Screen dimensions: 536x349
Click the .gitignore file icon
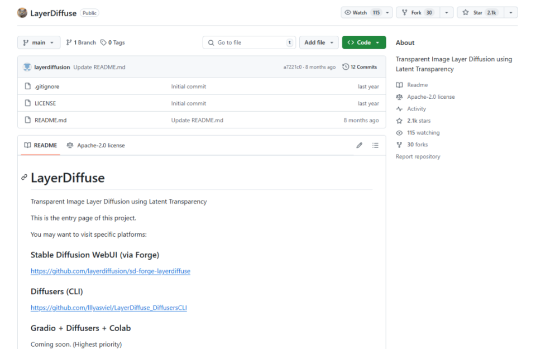28,86
